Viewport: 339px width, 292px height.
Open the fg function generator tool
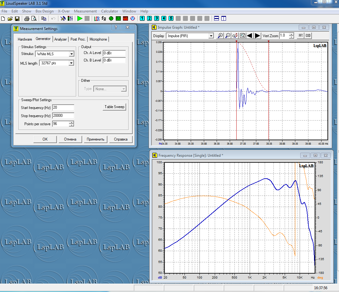(x=104, y=19)
